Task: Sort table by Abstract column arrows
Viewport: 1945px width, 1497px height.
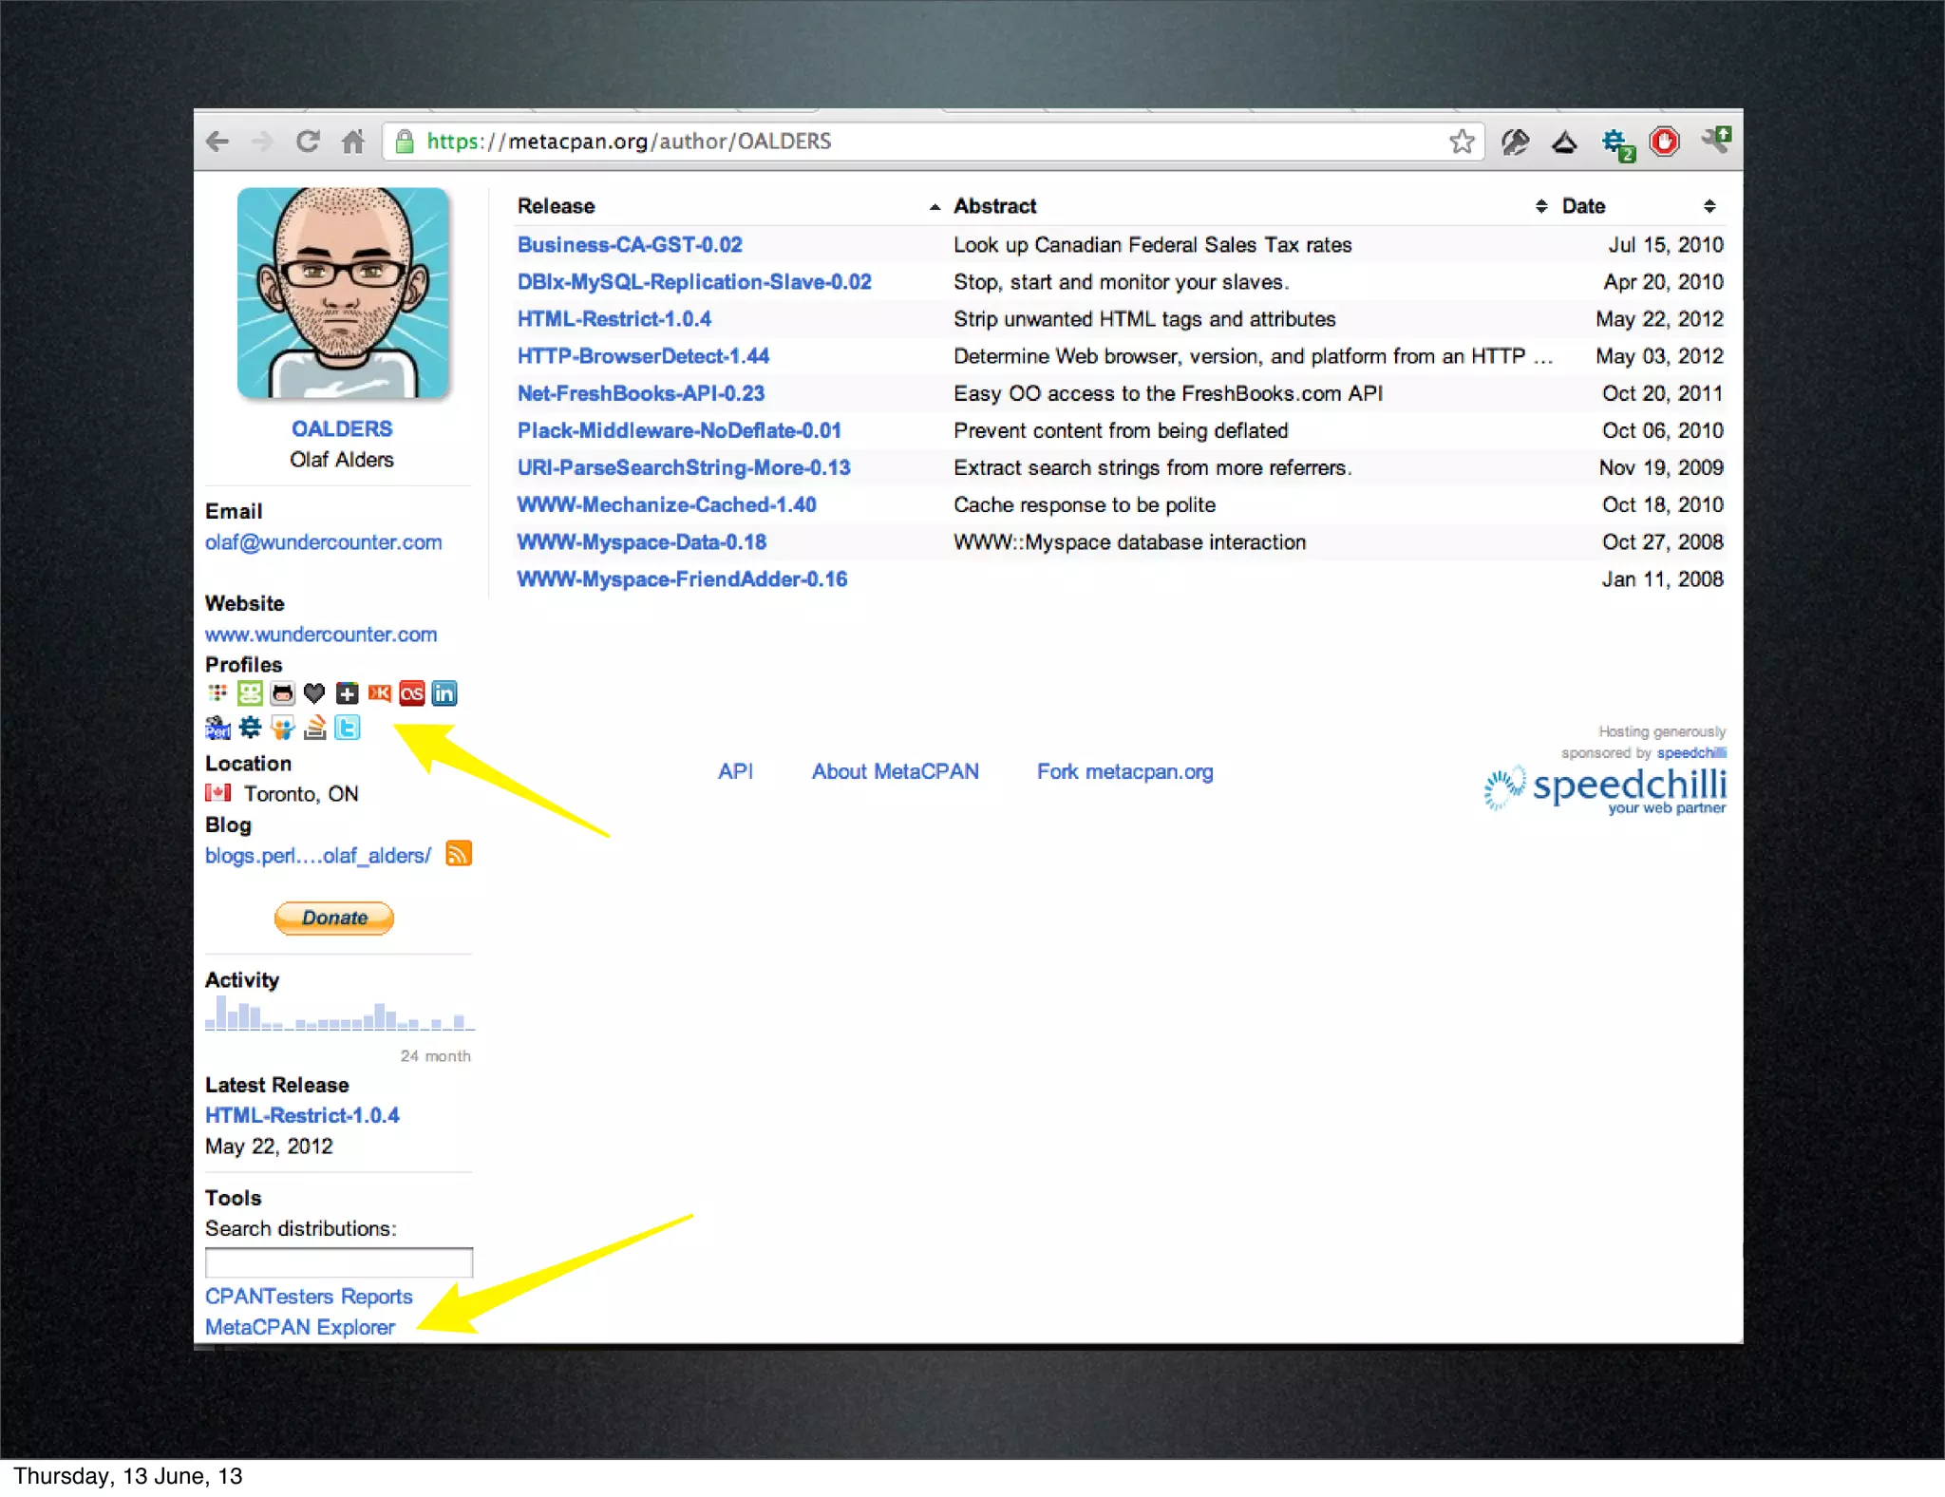Action: [1540, 206]
